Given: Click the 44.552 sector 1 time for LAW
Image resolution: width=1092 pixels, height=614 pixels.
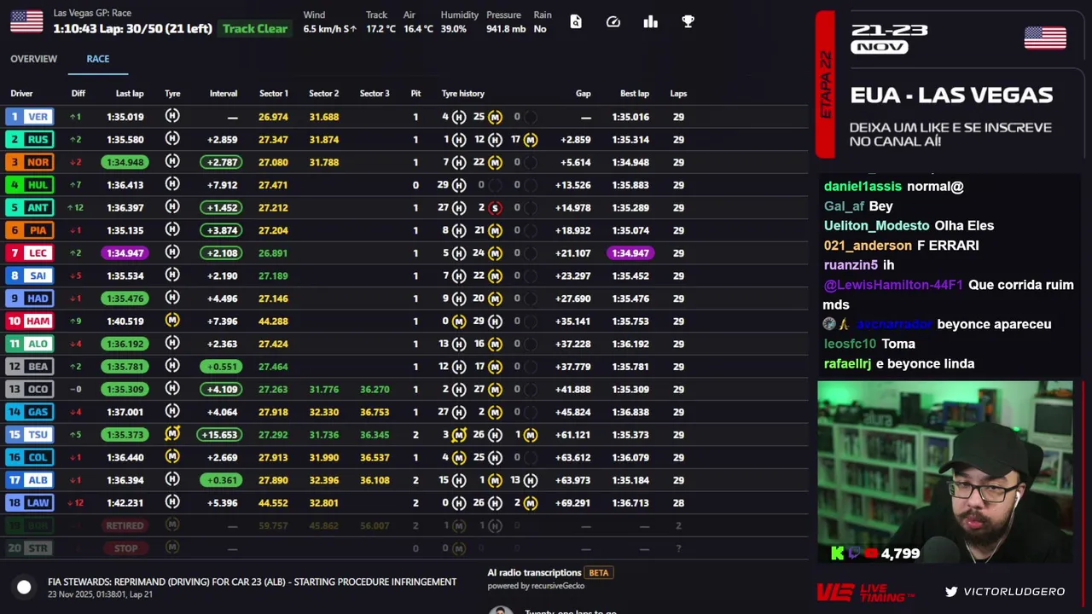Looking at the screenshot, I should point(273,502).
